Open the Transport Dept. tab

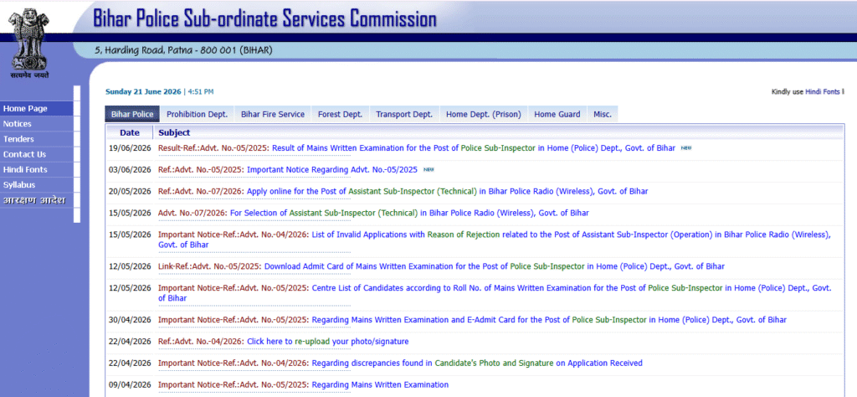pos(404,114)
